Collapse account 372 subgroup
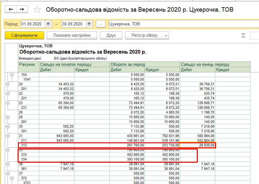Screen dimensions: 259x184 coord(12,178)
